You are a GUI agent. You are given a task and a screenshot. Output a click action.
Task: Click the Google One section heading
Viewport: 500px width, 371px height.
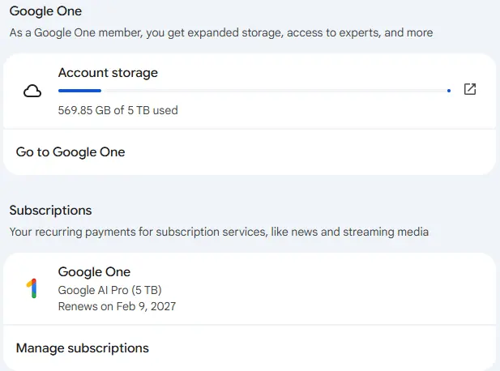click(x=45, y=11)
